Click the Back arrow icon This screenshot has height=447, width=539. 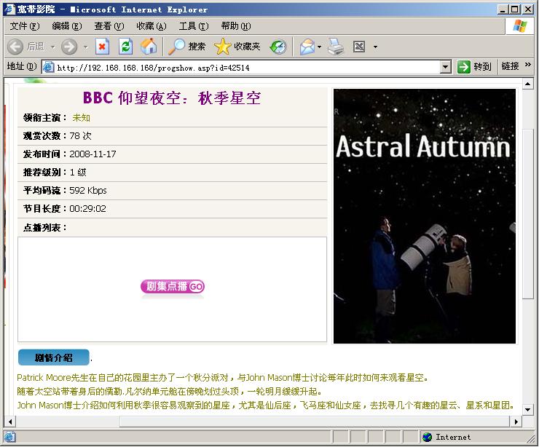click(15, 47)
